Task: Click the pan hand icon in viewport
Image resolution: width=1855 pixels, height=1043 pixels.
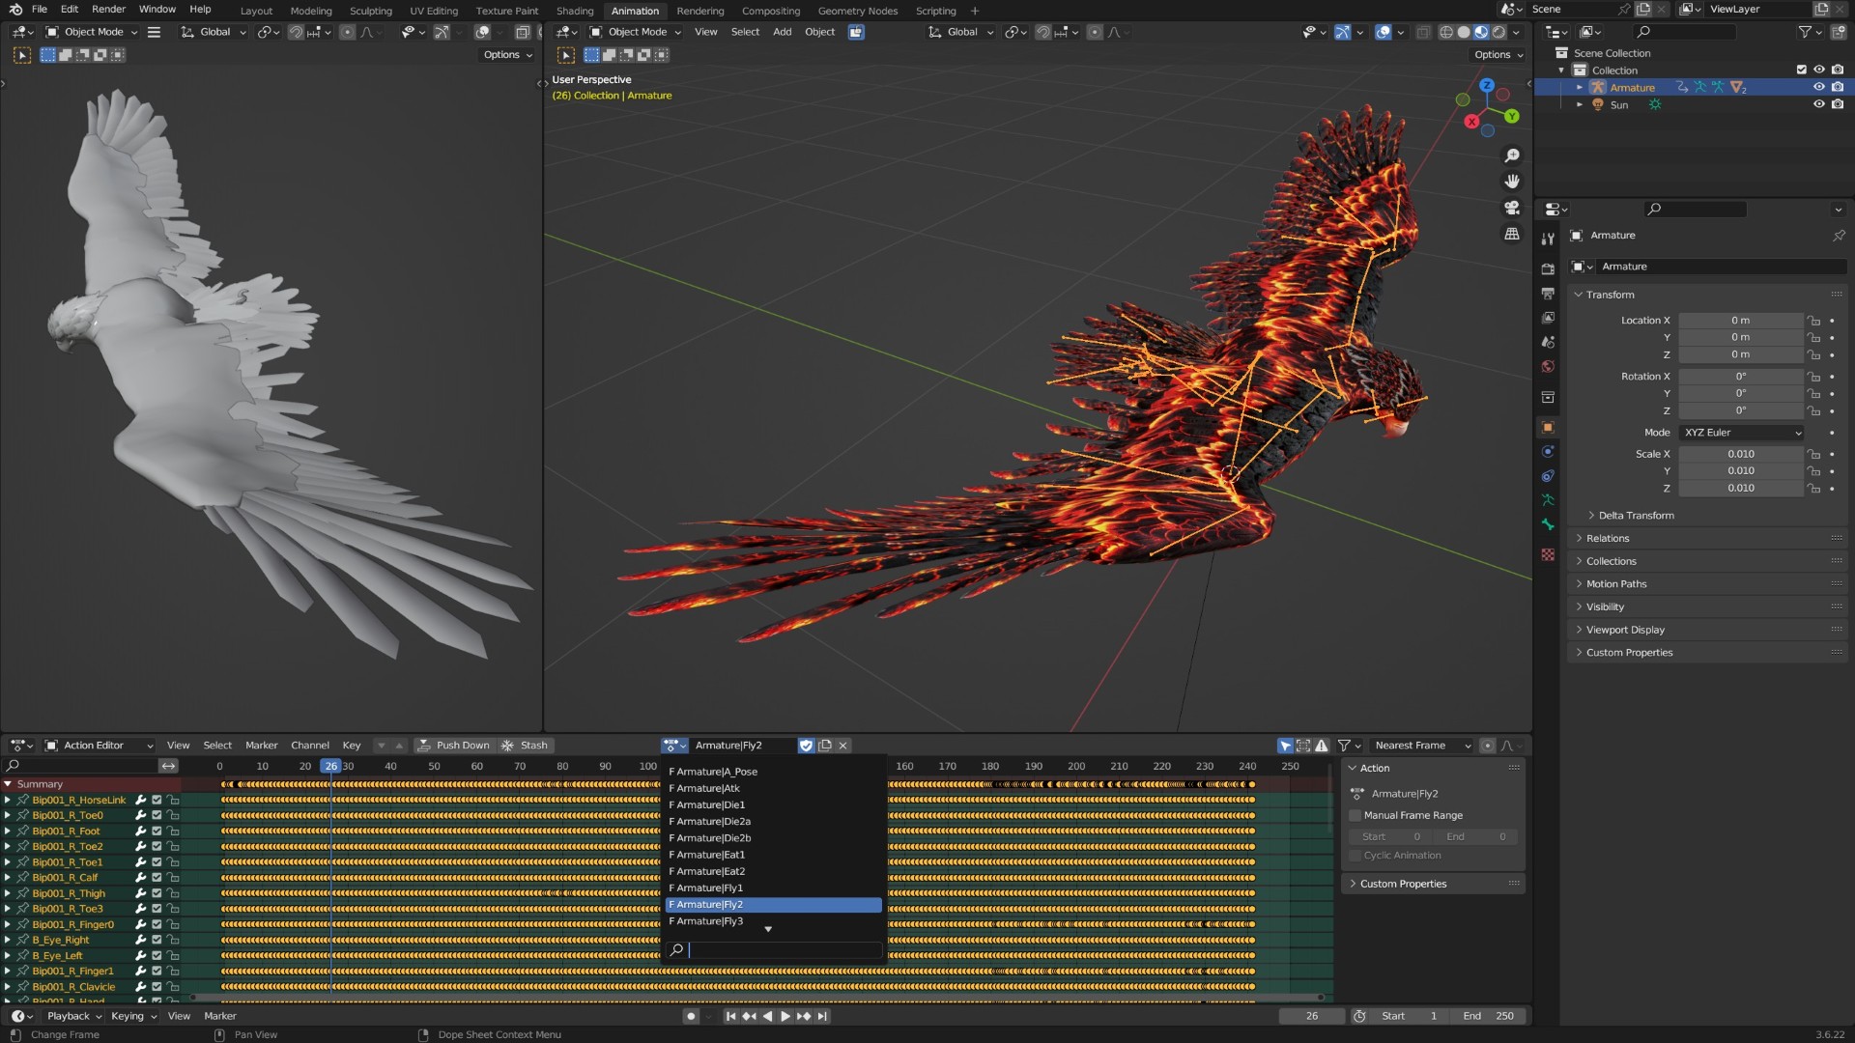Action: pos(1512,182)
